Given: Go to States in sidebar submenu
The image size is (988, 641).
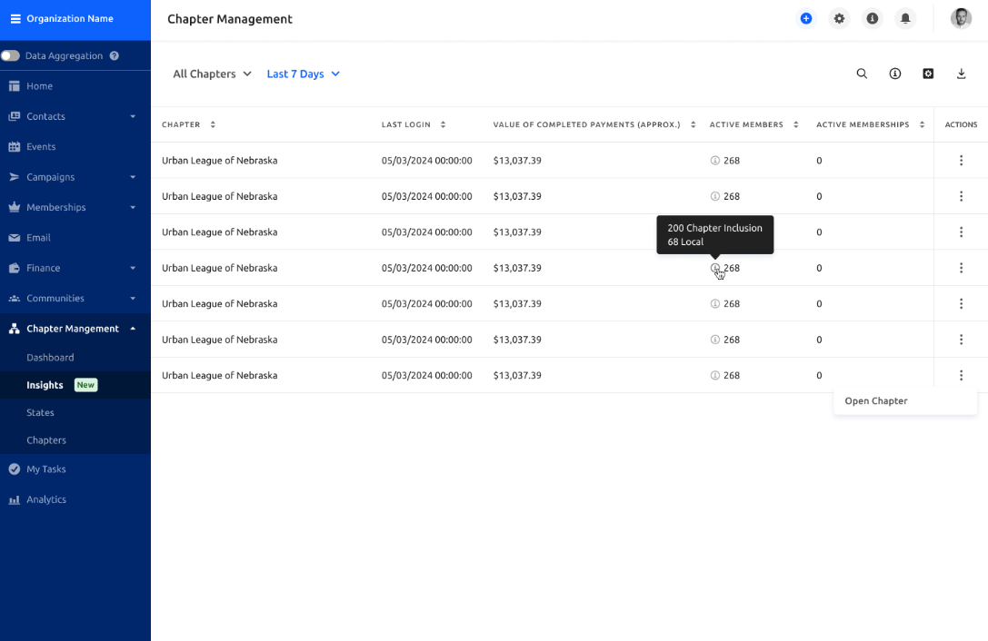Looking at the screenshot, I should pos(40,412).
